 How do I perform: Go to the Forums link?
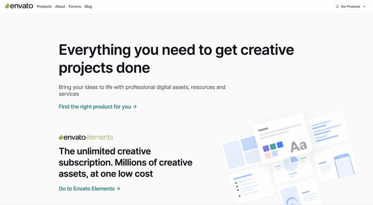click(x=75, y=7)
